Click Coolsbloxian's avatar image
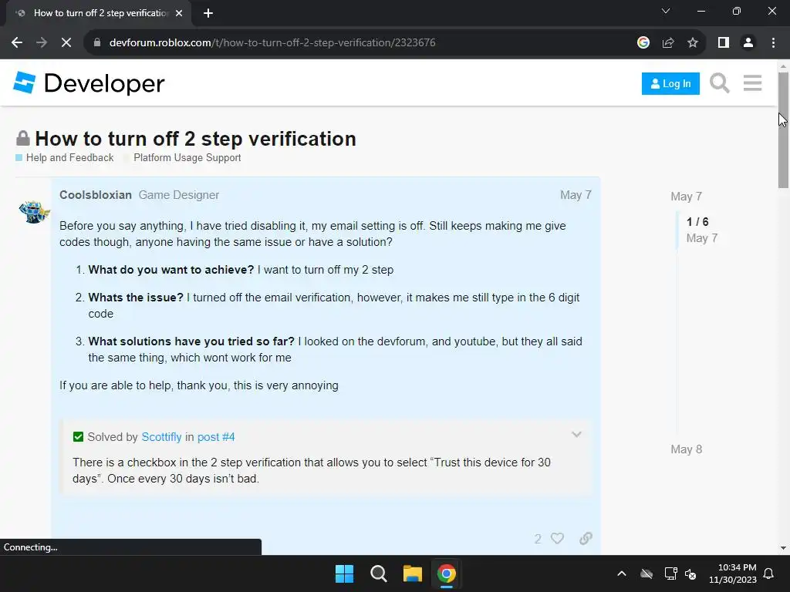The image size is (790, 592). coord(34,211)
